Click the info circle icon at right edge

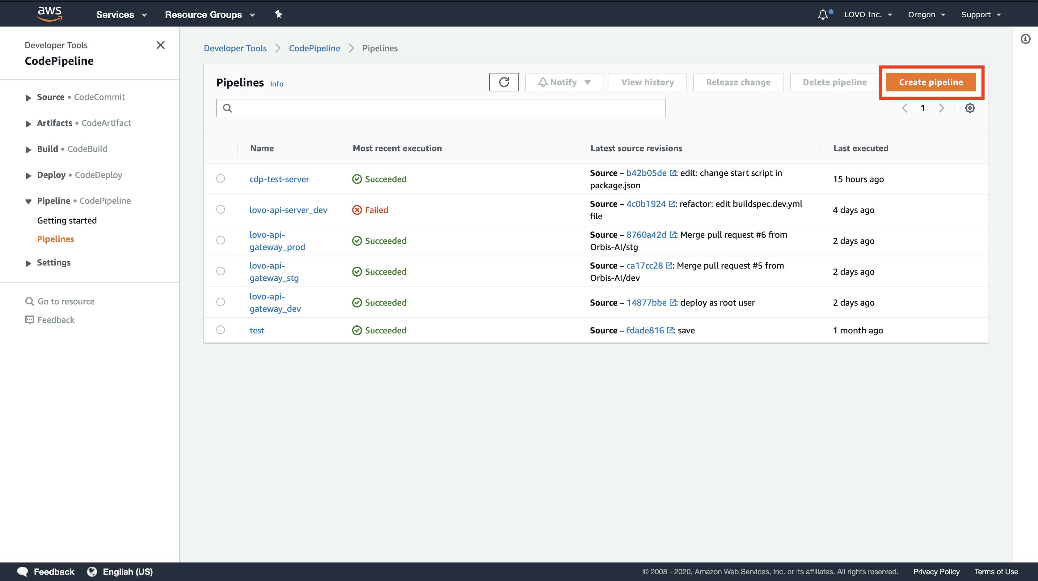[x=1026, y=39]
